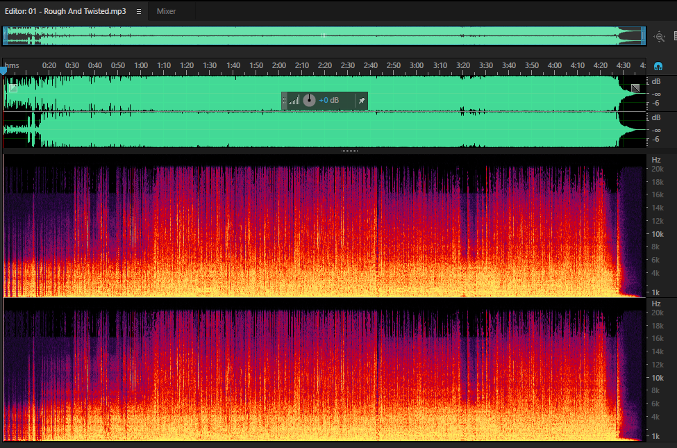Image resolution: width=677 pixels, height=448 pixels.
Task: Click the overview navigator's left edge handle
Action: [5, 36]
